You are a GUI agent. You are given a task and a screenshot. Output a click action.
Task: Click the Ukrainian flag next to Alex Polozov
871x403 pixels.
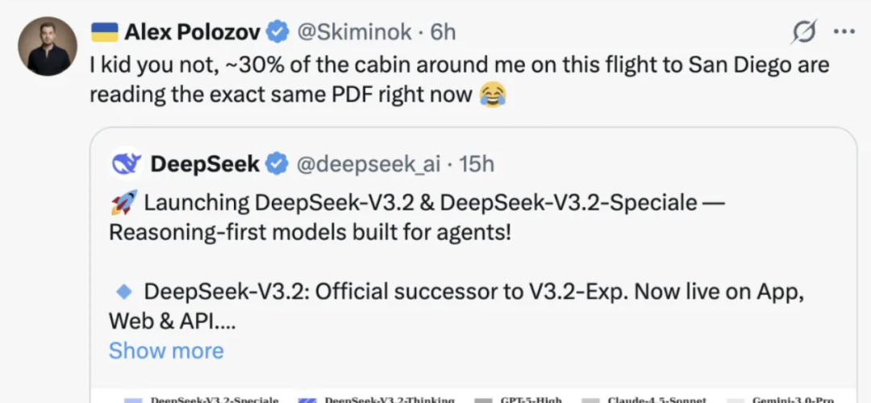104,32
